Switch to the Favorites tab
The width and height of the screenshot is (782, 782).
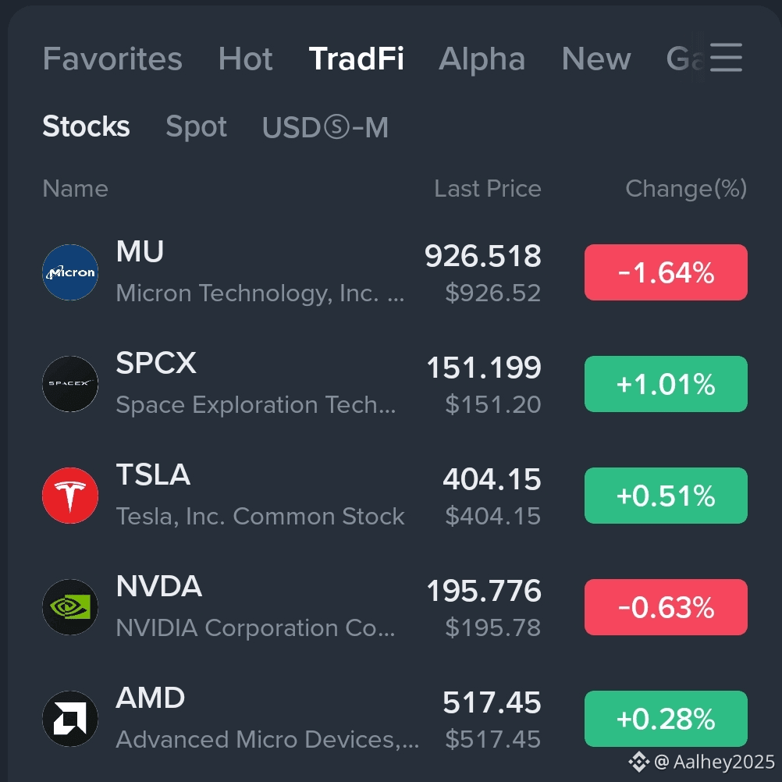tap(112, 59)
